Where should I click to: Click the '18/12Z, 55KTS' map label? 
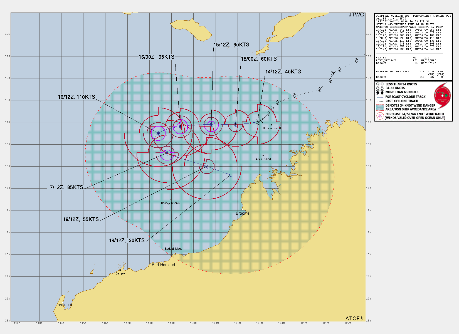tap(81, 219)
